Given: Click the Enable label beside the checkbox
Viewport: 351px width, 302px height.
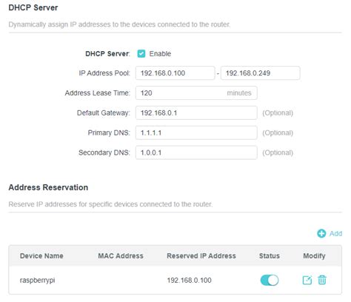Looking at the screenshot, I should (160, 53).
